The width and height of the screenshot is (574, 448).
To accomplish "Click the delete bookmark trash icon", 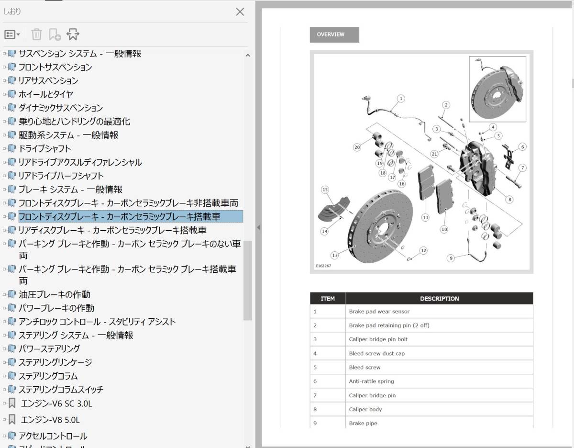I will (36, 34).
